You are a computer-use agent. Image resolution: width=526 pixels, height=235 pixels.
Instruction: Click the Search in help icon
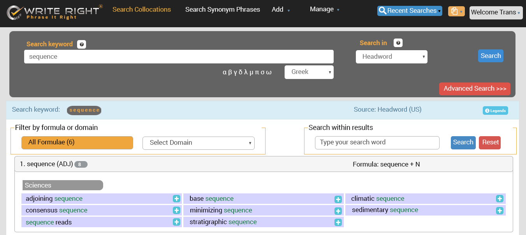(x=398, y=43)
